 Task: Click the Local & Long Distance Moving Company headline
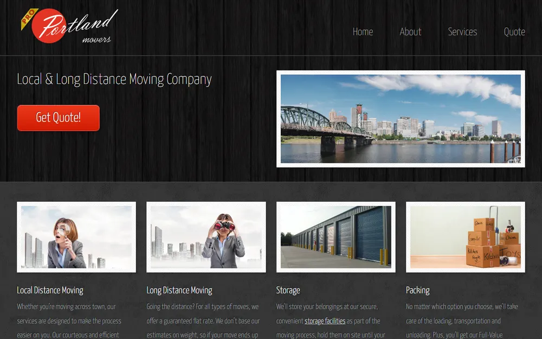[x=114, y=79]
